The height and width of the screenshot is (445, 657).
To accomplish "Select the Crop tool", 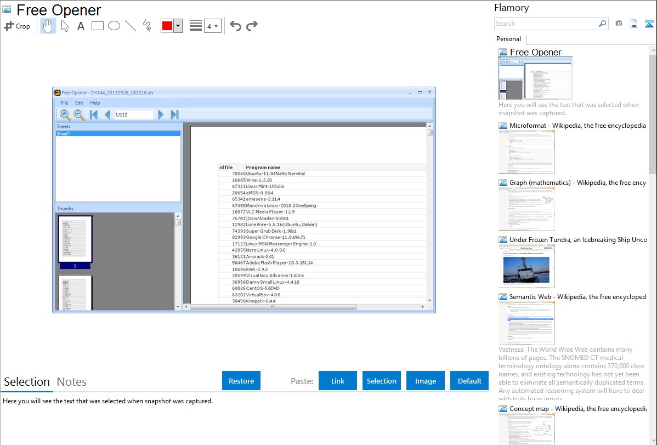I will click(17, 26).
